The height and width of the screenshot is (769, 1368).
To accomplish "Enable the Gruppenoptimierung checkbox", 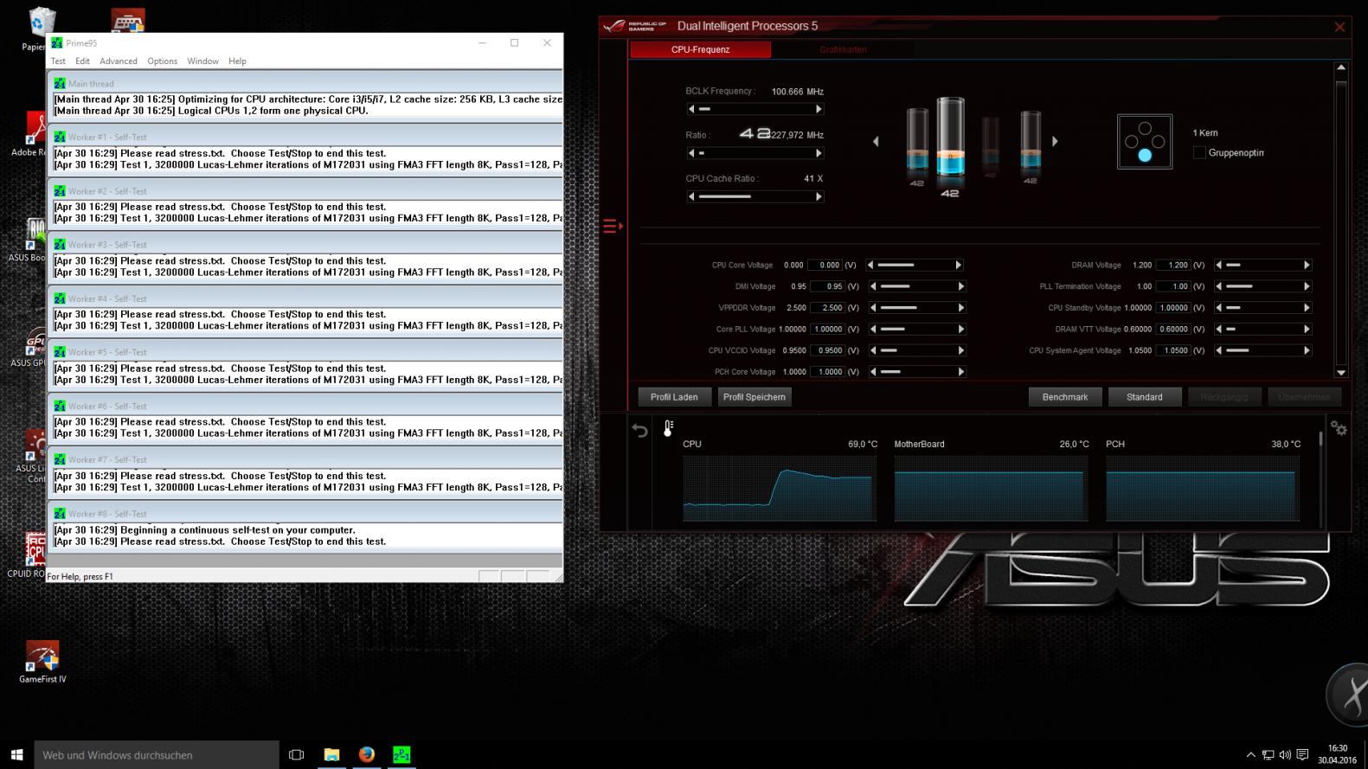I will 1199,152.
